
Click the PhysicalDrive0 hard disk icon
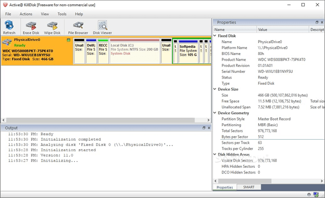tap(7, 42)
